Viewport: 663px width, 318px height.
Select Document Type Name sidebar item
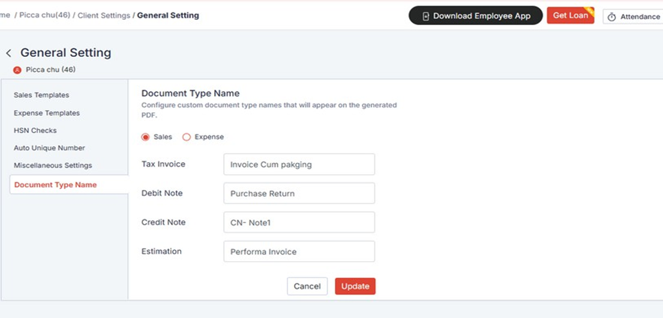click(55, 184)
